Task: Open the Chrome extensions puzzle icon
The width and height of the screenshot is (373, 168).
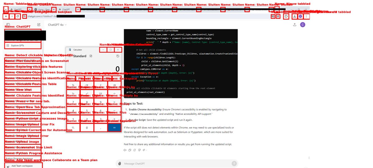Action: (286, 16)
